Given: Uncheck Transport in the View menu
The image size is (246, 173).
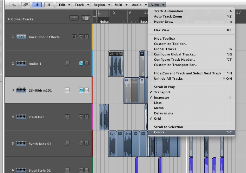Looking at the screenshot, I should pyautogui.click(x=192, y=92).
